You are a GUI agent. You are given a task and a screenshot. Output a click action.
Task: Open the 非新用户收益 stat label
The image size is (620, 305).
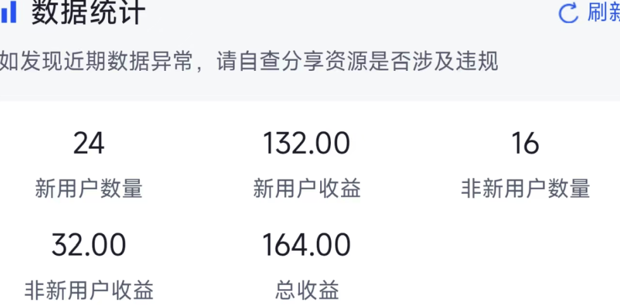(89, 290)
